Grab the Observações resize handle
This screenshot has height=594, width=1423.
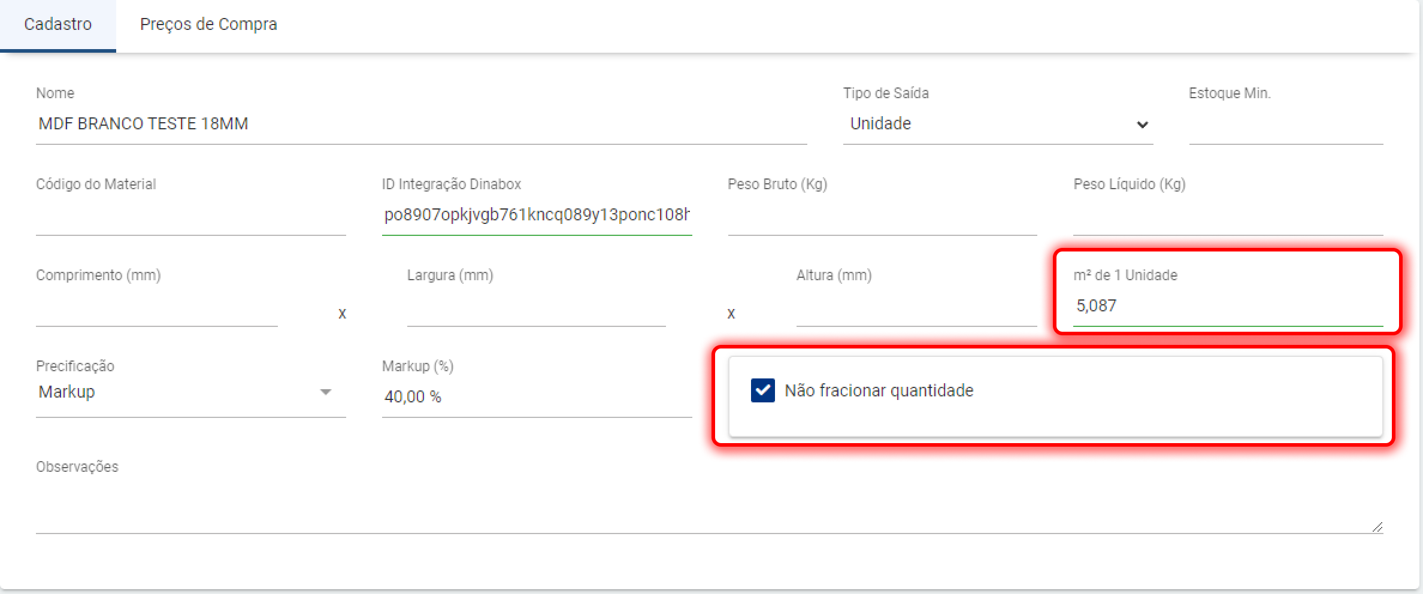coord(1377,527)
